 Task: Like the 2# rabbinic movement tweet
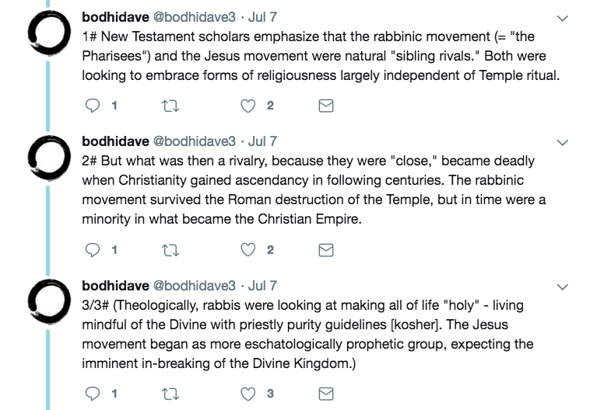(248, 250)
